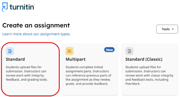Screen dimensions: 180x97
Task: Choose the Multipart assignment title
Action: coord(75,59)
